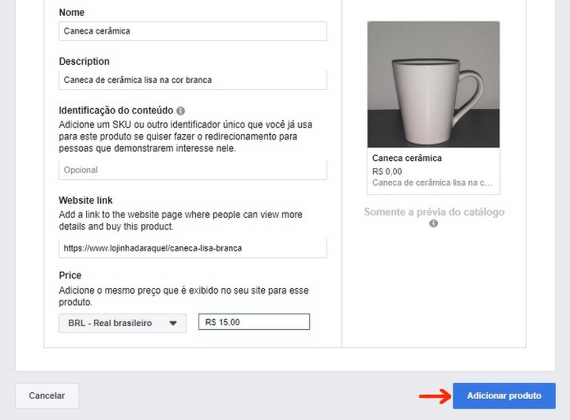Click truncated description in preview card
570x420 pixels.
pos(432,183)
